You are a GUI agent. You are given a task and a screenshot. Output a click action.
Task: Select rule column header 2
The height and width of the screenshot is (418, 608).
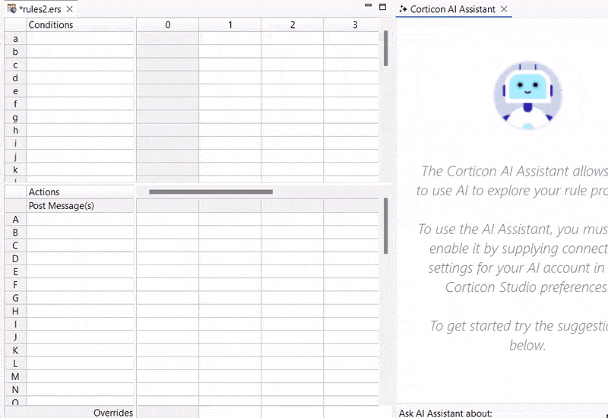(293, 25)
